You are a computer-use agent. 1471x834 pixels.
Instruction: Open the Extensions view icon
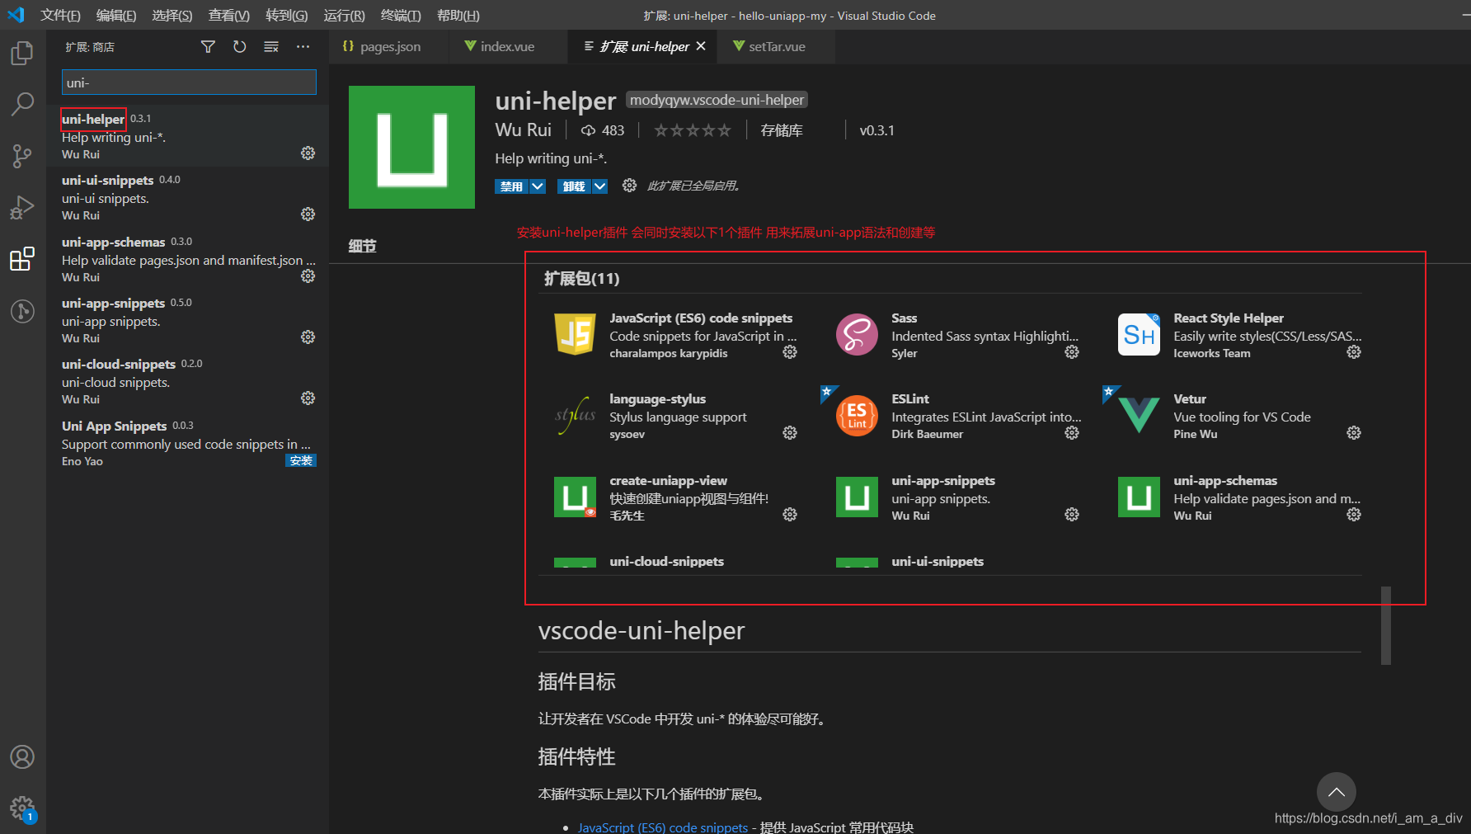[22, 259]
